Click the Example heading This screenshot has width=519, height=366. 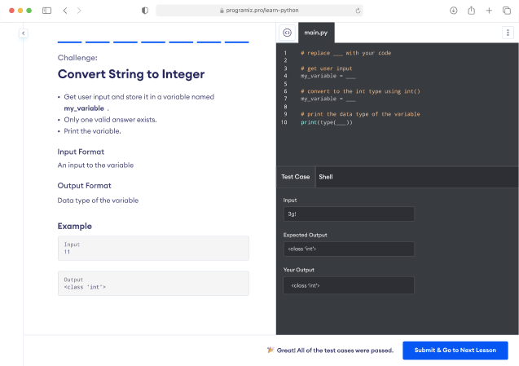tap(75, 227)
